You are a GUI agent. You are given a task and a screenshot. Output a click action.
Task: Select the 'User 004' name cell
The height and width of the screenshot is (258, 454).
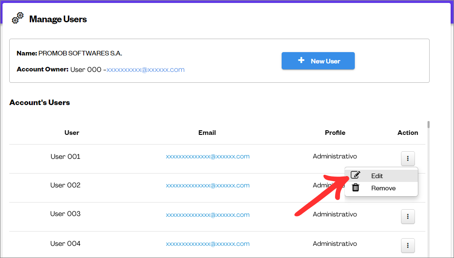click(66, 244)
